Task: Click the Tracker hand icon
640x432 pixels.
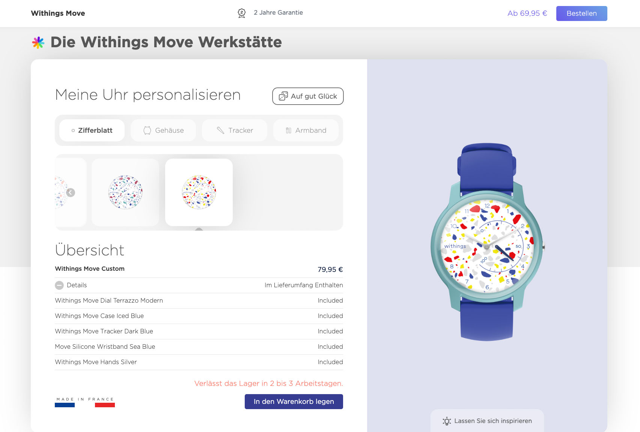Action: pyautogui.click(x=220, y=130)
